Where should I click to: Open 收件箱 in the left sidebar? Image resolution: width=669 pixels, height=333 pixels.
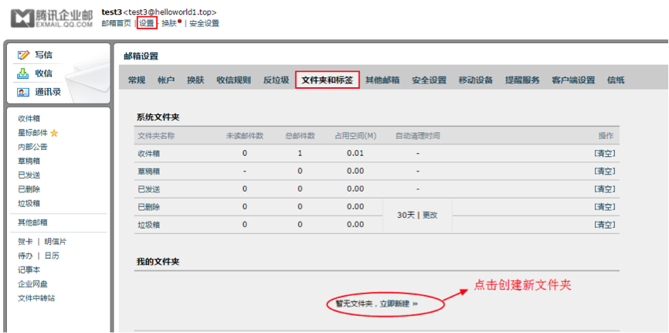pyautogui.click(x=29, y=118)
